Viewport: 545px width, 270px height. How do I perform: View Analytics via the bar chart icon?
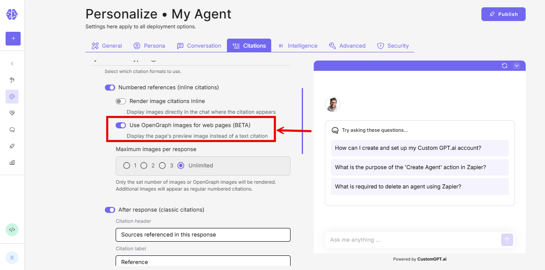(12, 162)
